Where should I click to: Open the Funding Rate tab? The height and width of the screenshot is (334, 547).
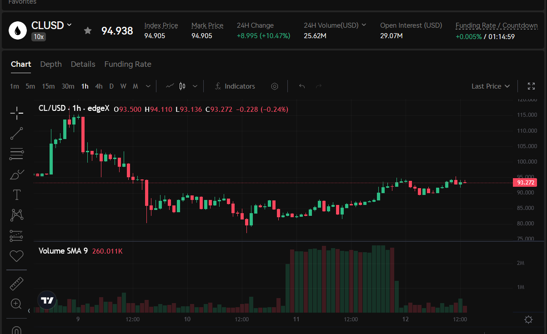[x=128, y=64]
